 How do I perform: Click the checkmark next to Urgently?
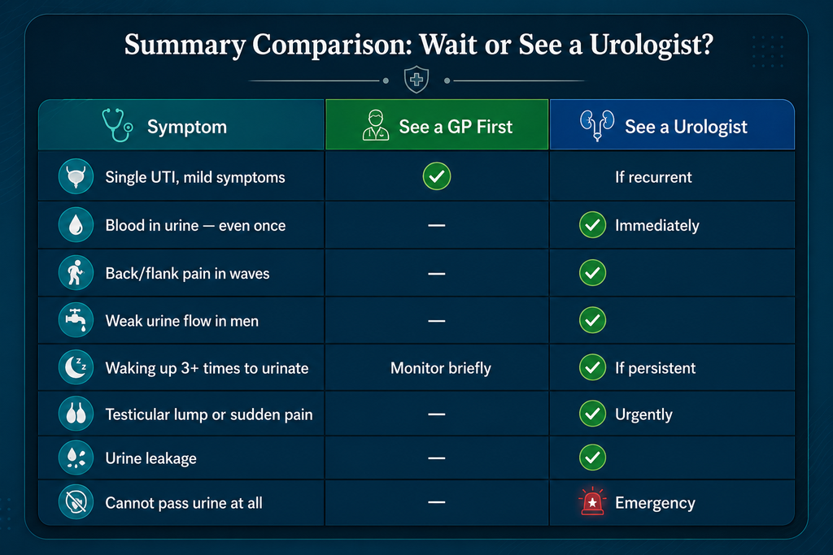[592, 414]
